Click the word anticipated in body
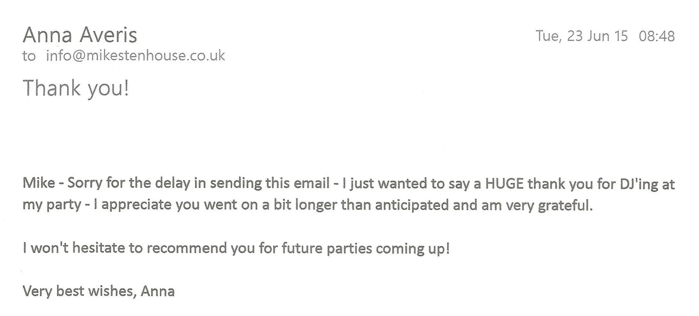 coord(412,206)
